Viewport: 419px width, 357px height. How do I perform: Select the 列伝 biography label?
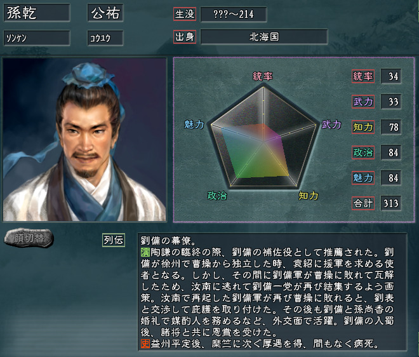tap(114, 240)
